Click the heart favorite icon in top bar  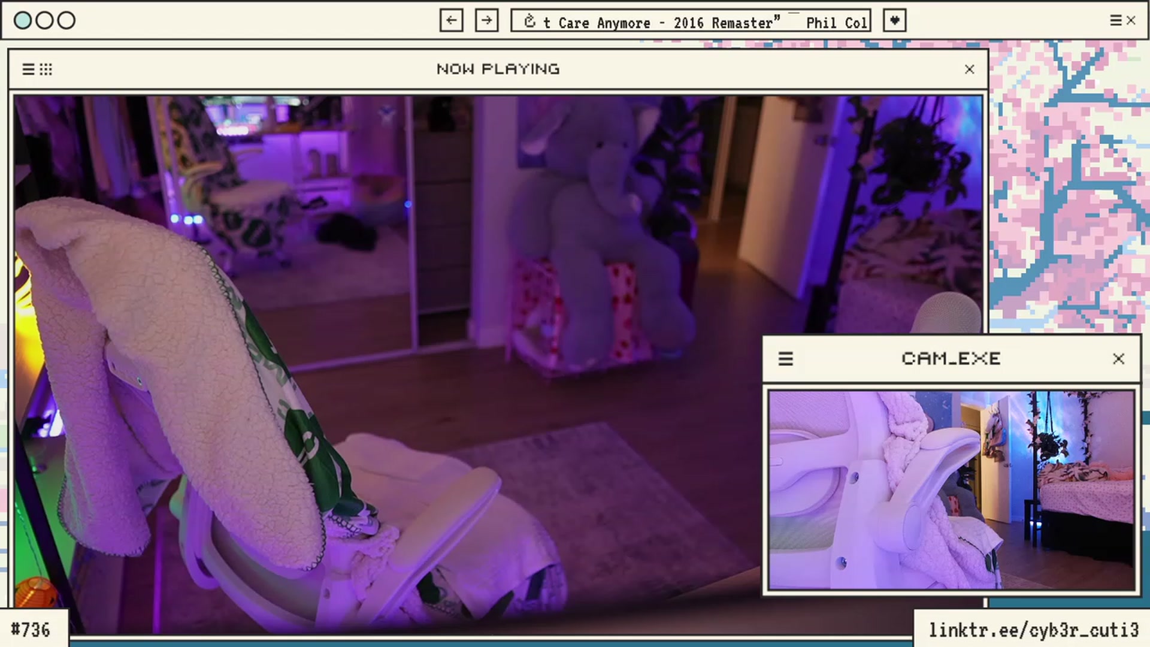point(894,20)
